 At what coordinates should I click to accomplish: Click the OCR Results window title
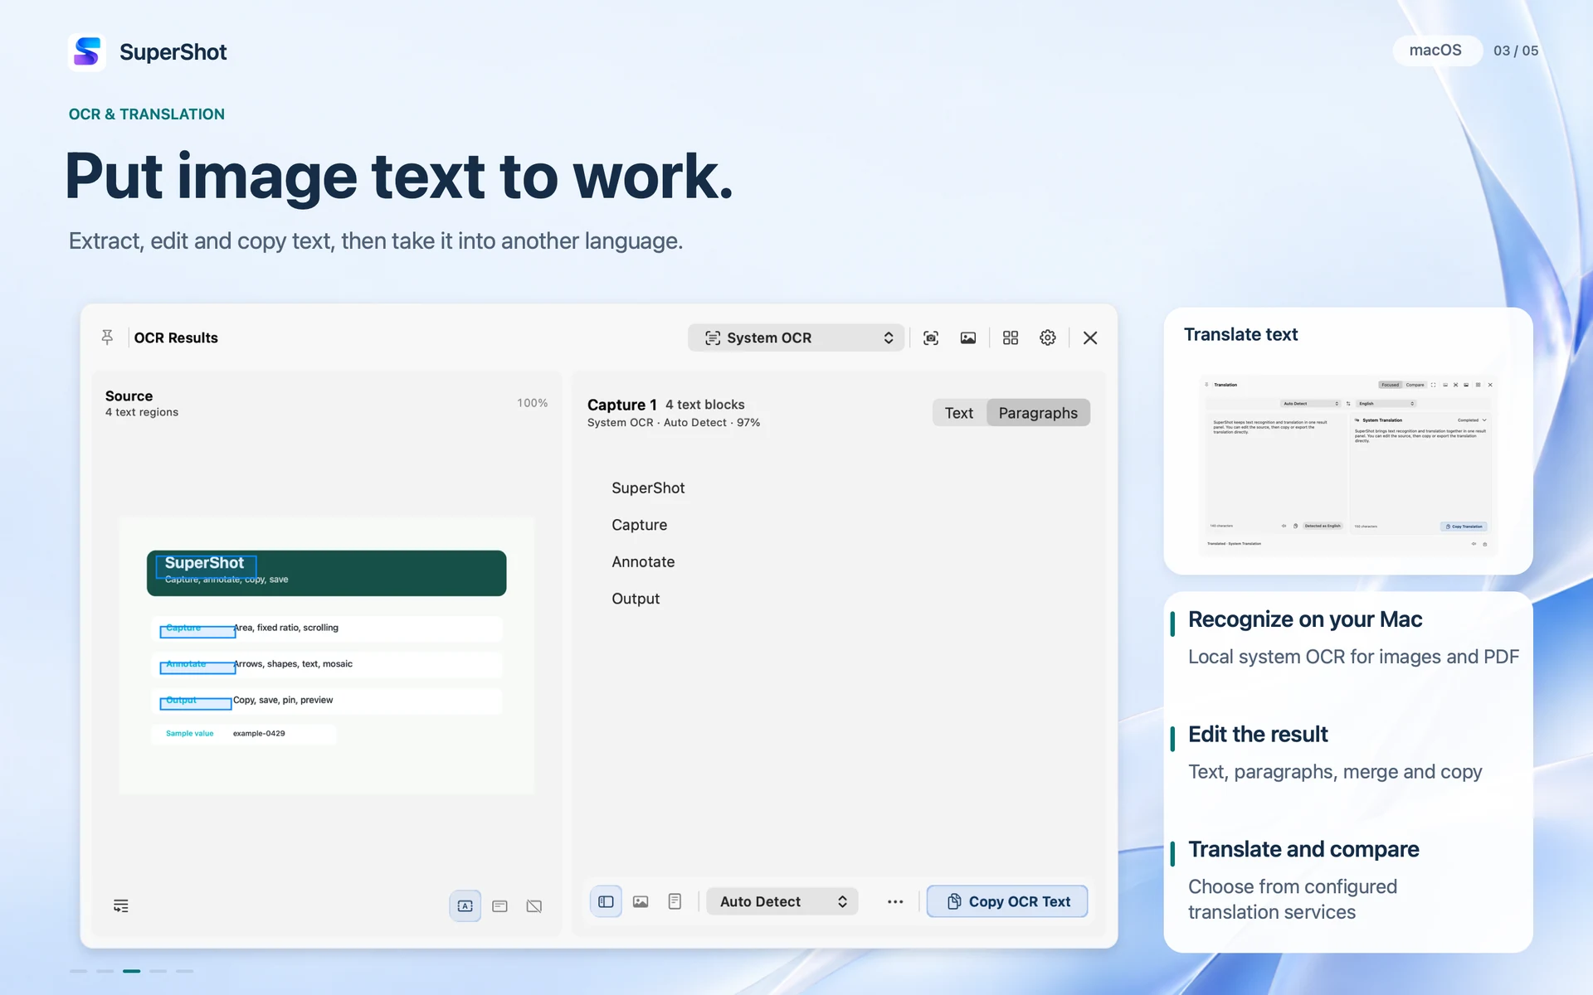pos(176,337)
